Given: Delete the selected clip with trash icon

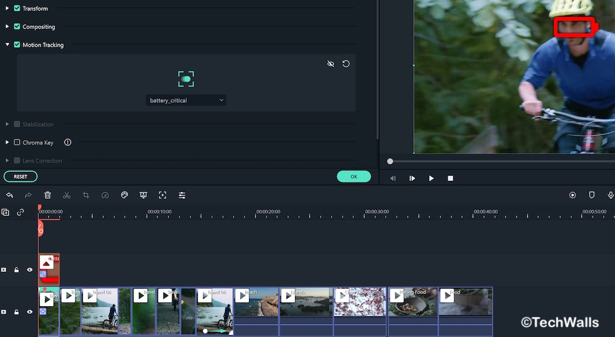Looking at the screenshot, I should tap(47, 195).
